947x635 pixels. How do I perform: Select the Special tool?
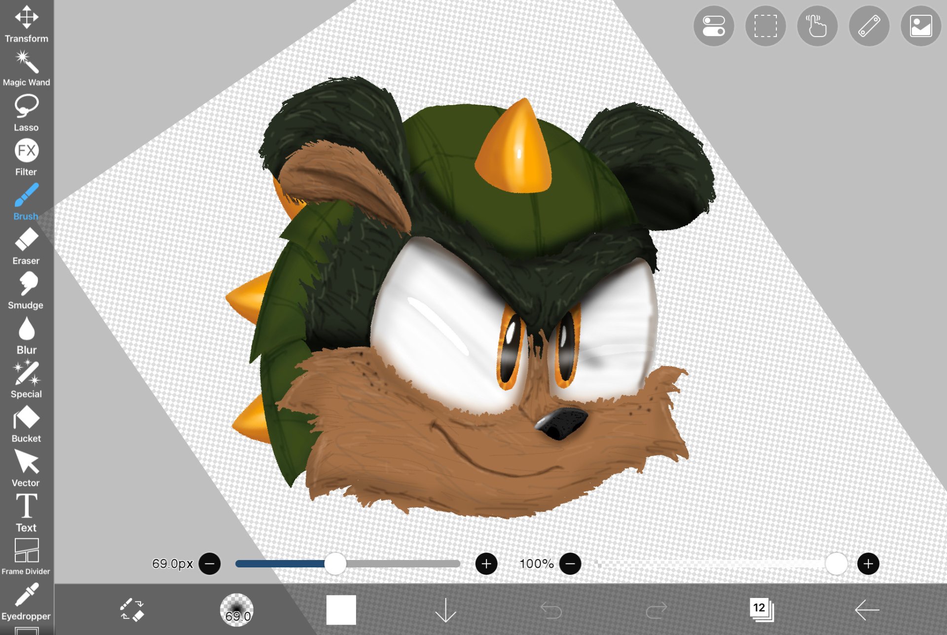(x=27, y=379)
